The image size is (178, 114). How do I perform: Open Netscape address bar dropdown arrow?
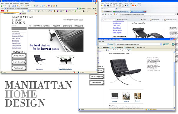click(161, 44)
